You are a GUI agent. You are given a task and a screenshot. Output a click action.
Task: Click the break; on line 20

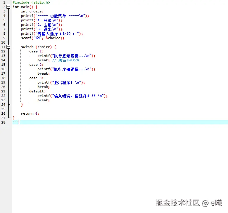point(44,87)
